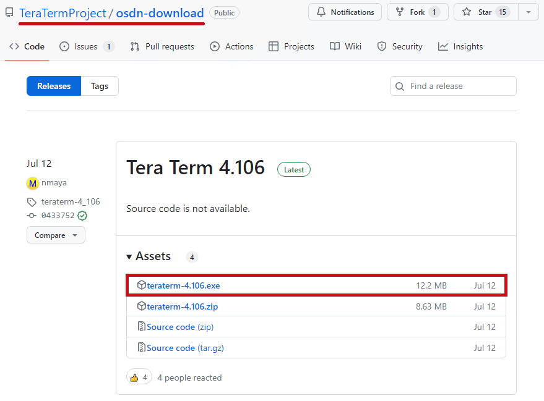Image resolution: width=544 pixels, height=401 pixels.
Task: Click the package icon beside teraterm-4.106.zip
Action: point(142,306)
